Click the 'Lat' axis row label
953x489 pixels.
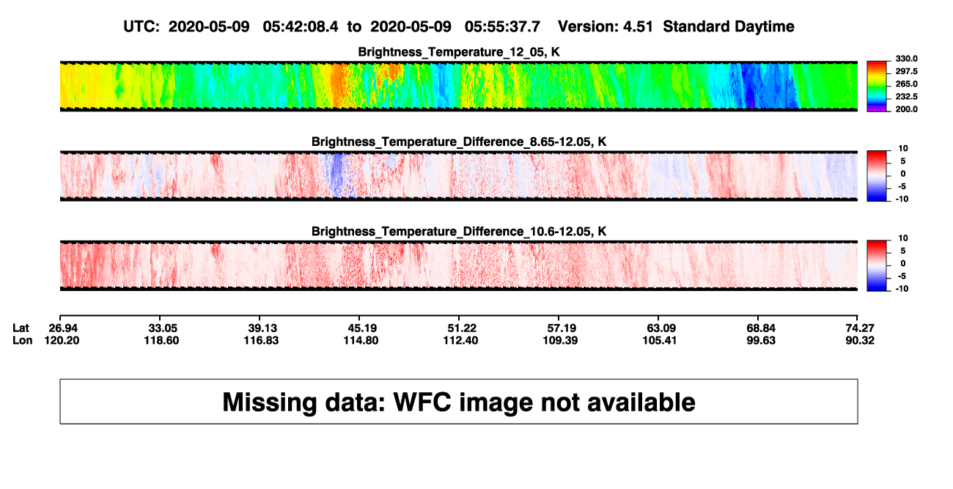(22, 328)
